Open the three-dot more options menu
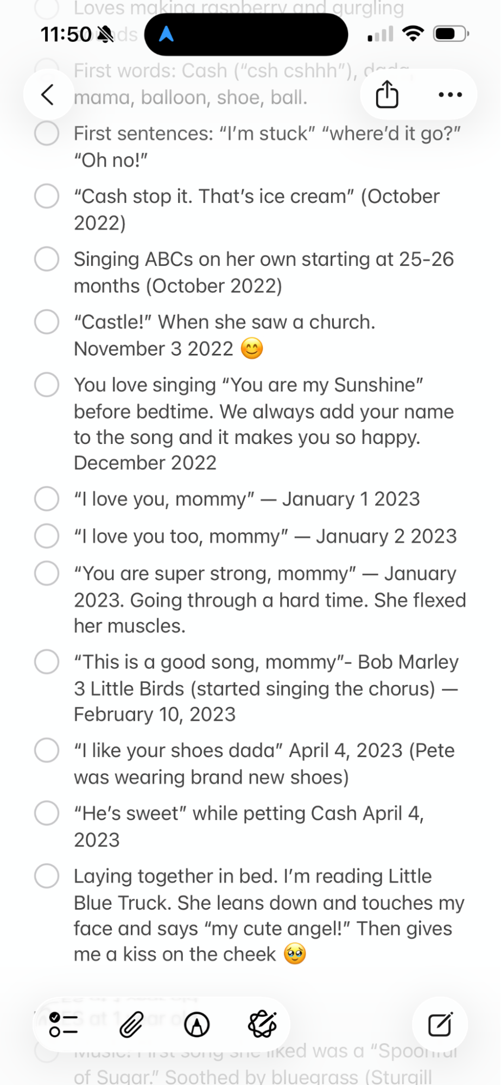Image resolution: width=501 pixels, height=1085 pixels. coord(450,94)
